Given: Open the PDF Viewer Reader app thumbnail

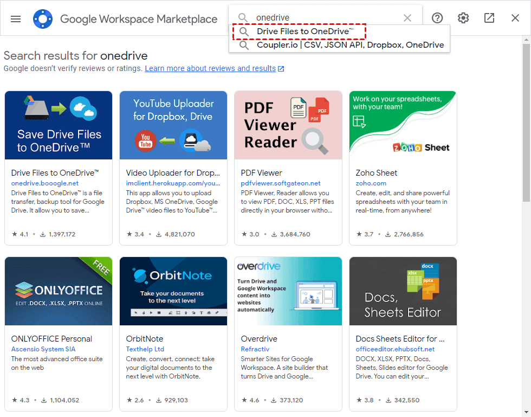Looking at the screenshot, I should pos(288,125).
